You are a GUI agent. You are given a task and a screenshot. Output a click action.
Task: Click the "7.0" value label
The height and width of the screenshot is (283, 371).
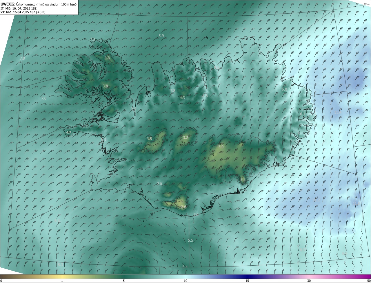(x=159, y=184)
